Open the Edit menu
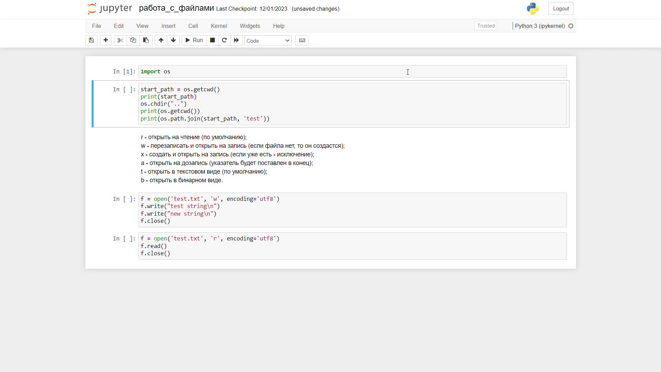This screenshot has height=372, width=661. (x=119, y=26)
